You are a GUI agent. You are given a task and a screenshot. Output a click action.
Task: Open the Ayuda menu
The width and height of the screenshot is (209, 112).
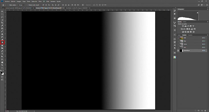[x=59, y=1]
